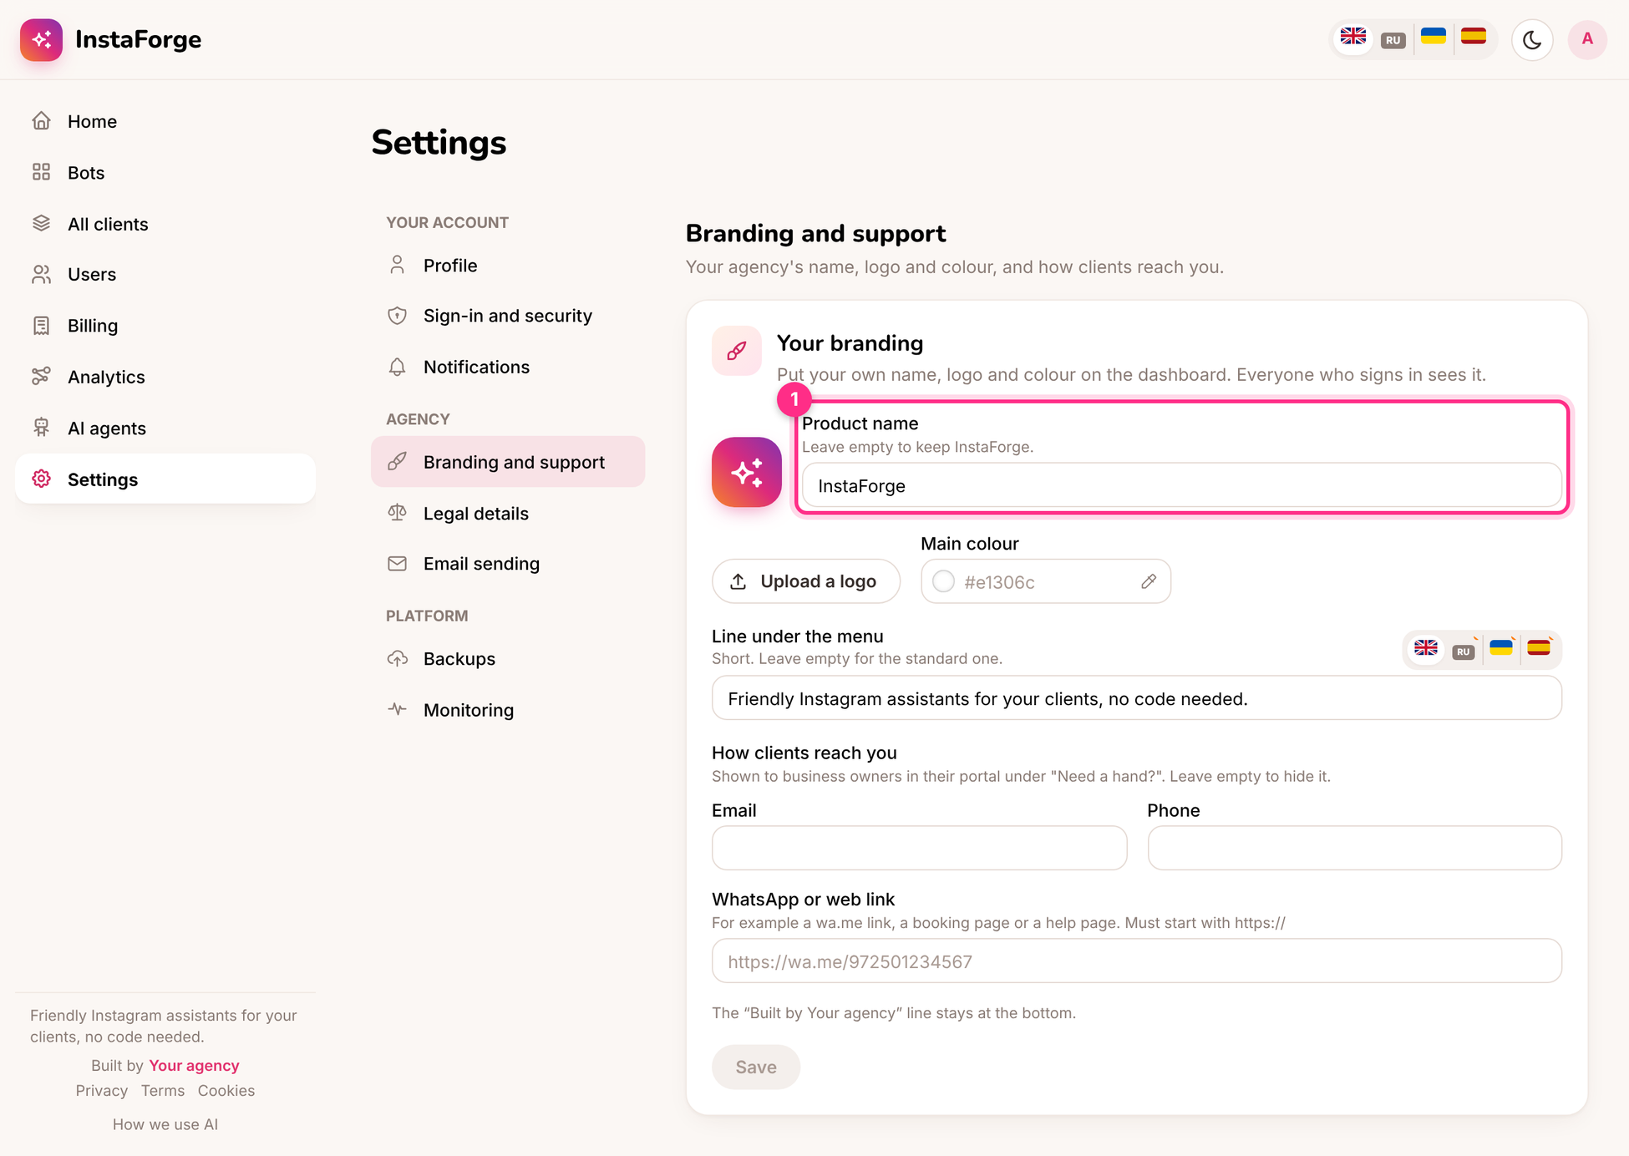Open Notifications settings

click(508, 367)
